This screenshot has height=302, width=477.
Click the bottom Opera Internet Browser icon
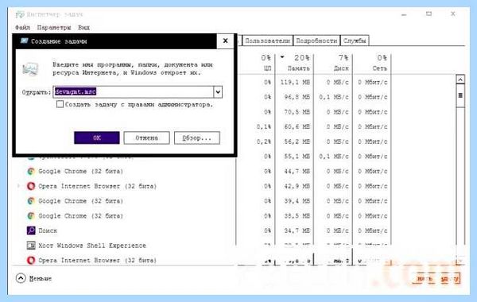[x=31, y=261]
